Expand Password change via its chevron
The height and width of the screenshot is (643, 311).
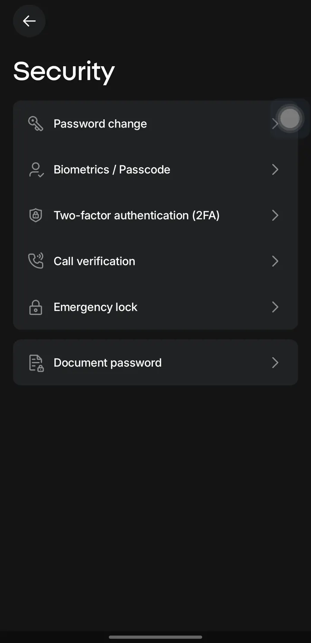275,124
